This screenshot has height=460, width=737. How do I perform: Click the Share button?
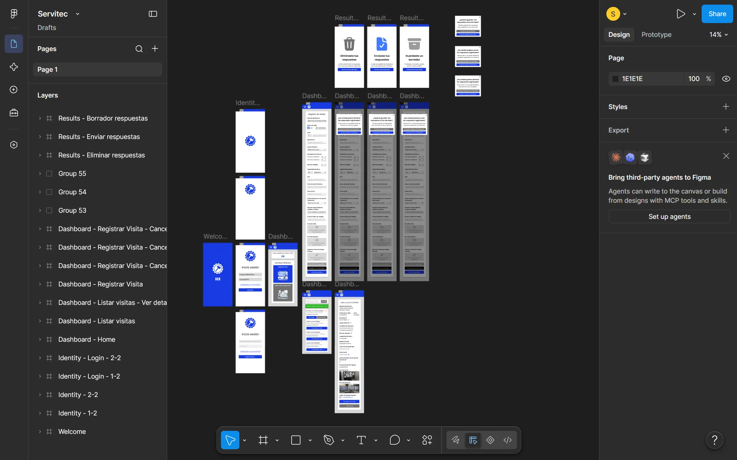717,14
